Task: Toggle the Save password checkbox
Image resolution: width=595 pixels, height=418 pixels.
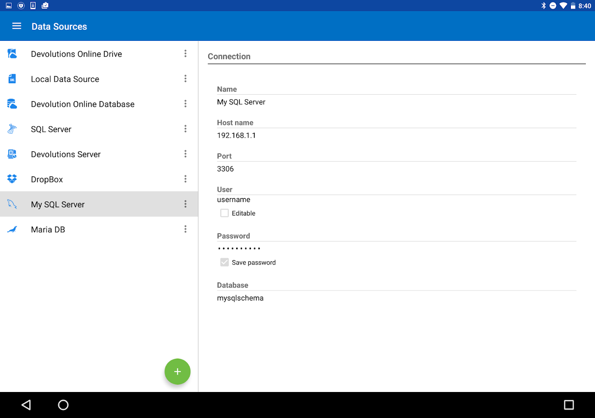Action: pyautogui.click(x=225, y=262)
